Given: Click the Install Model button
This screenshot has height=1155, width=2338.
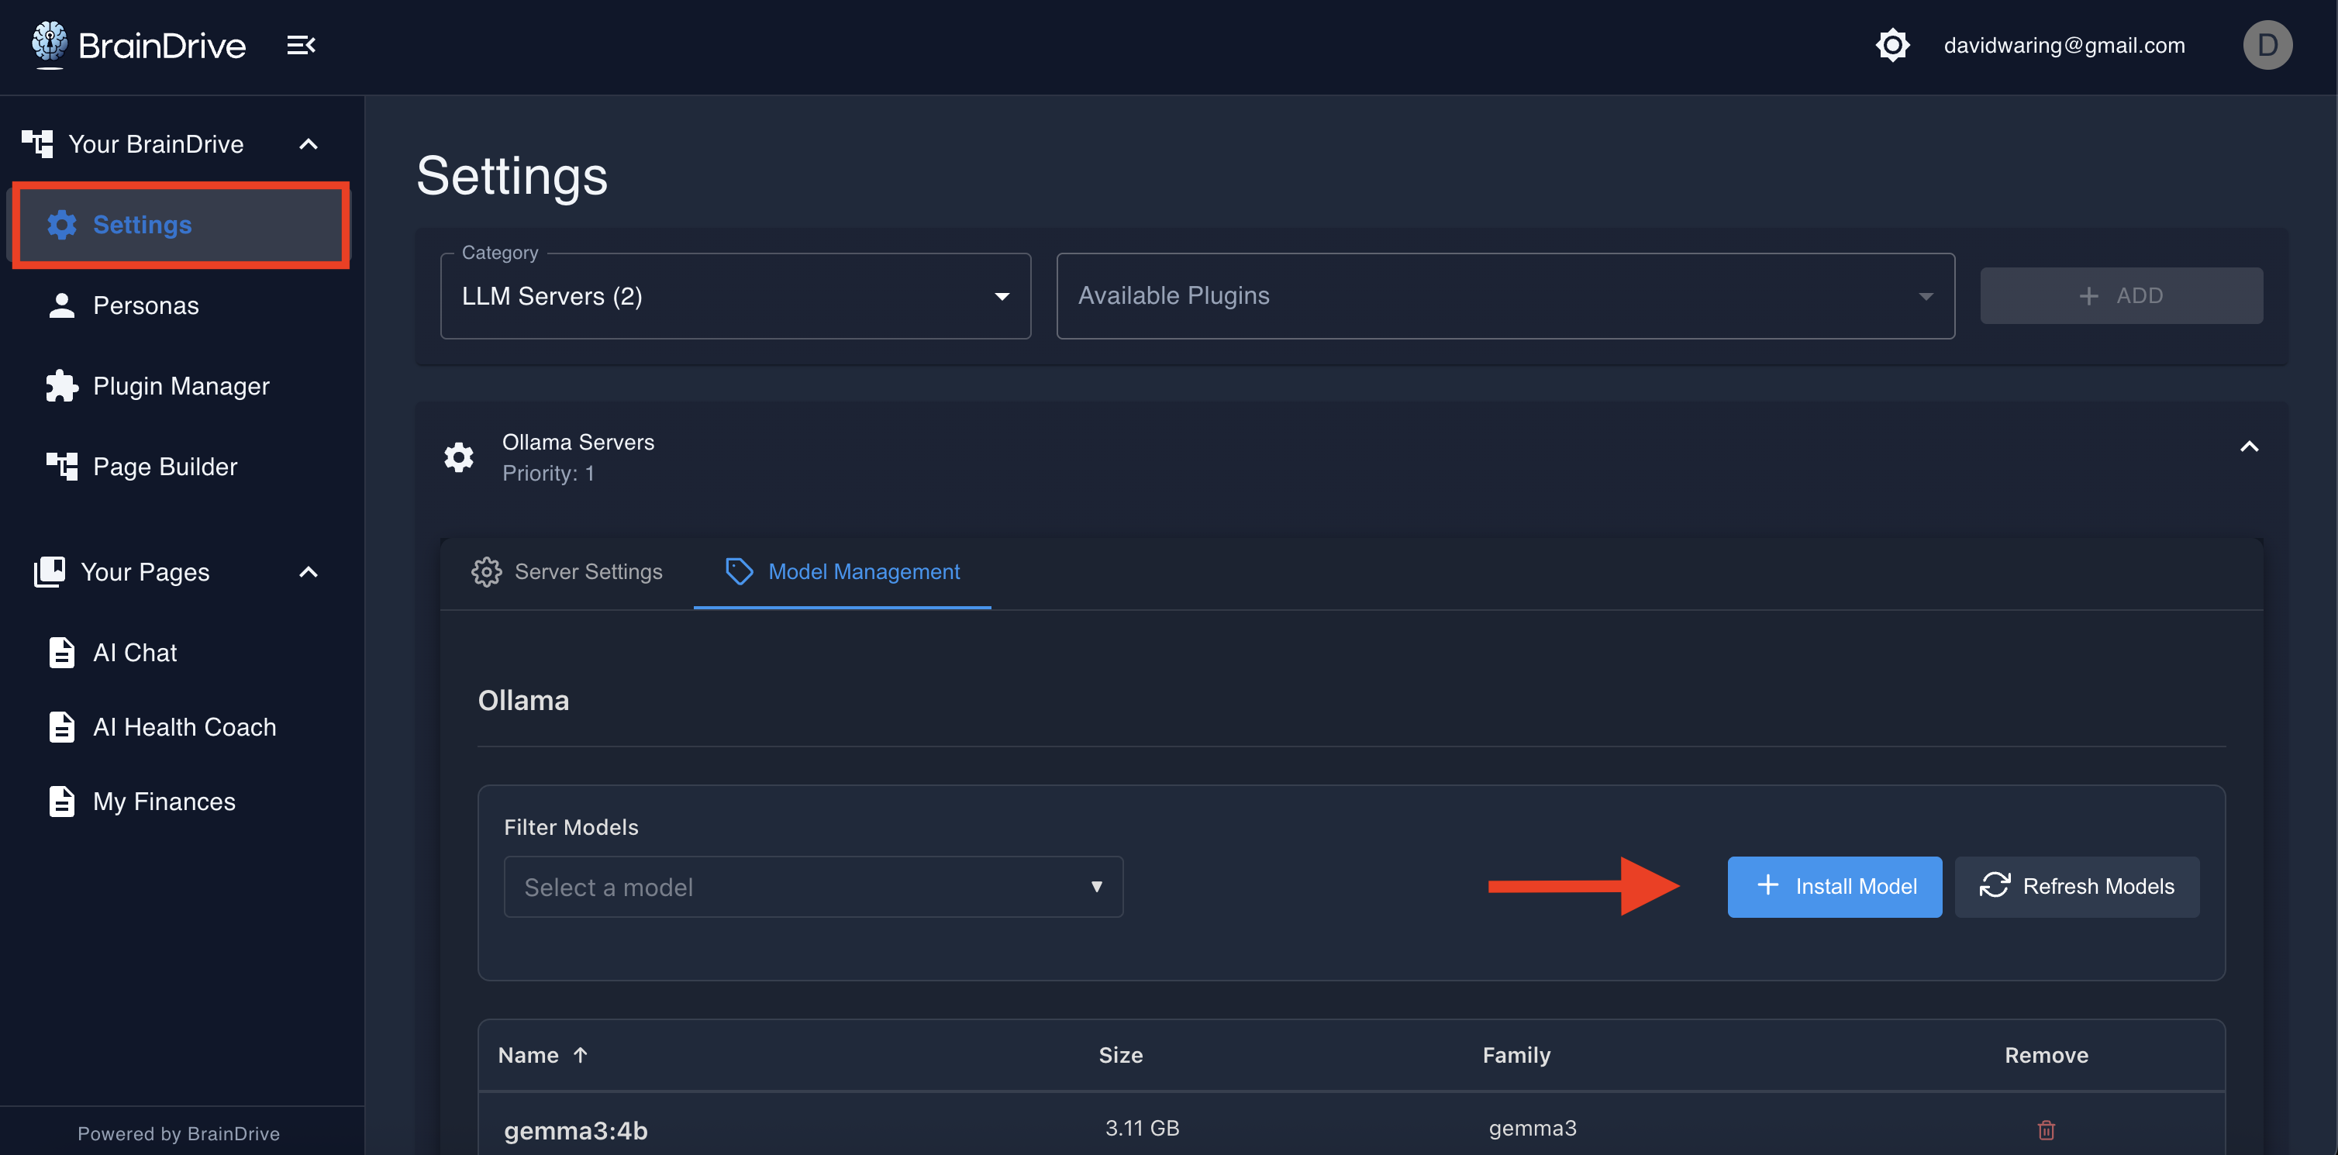Looking at the screenshot, I should (x=1833, y=887).
